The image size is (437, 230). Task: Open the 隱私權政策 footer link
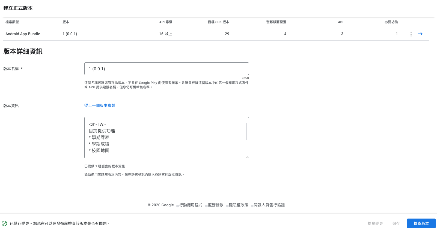pos(239,205)
